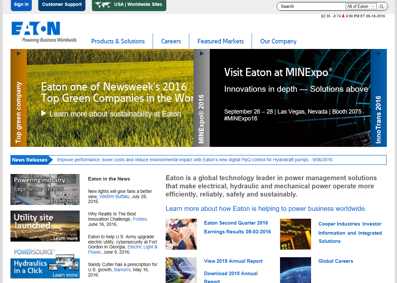Expand the Top green company slide tab
Image resolution: width=397 pixels, height=283 pixels.
(19, 111)
